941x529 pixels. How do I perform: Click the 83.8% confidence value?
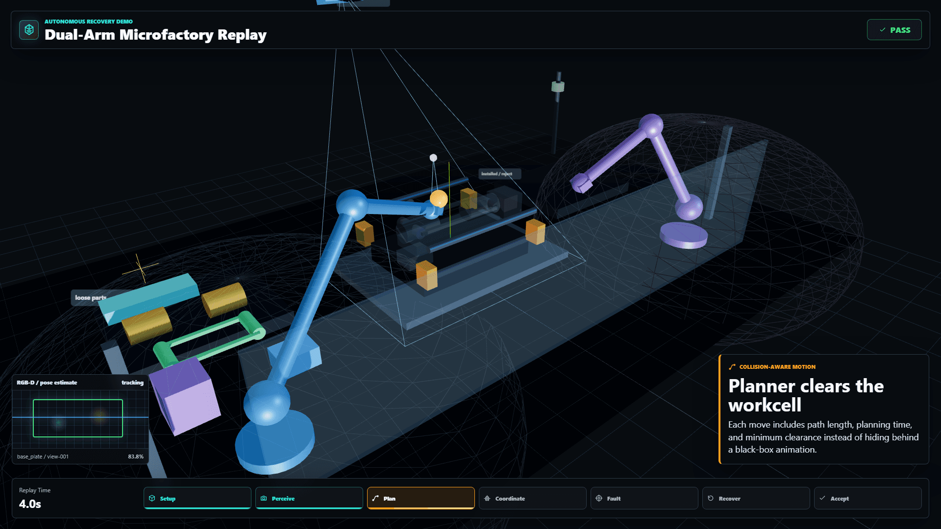tap(136, 457)
